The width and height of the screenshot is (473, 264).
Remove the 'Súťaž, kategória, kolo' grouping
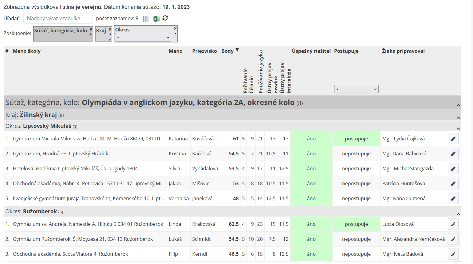91,30
